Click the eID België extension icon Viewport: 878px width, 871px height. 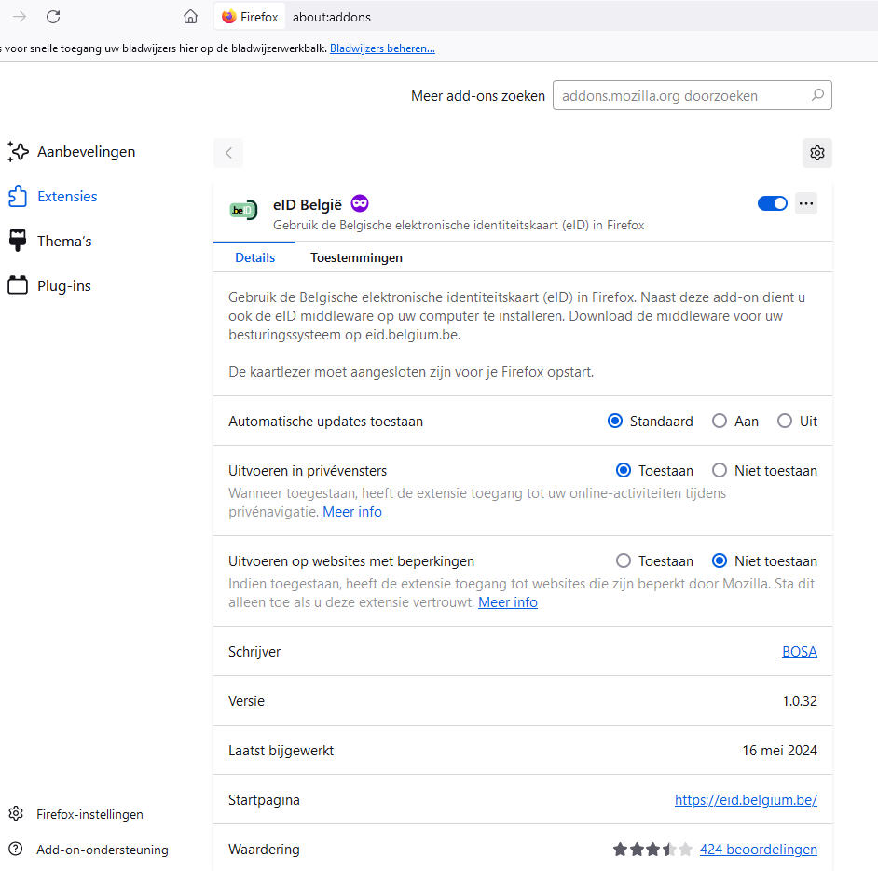point(243,211)
